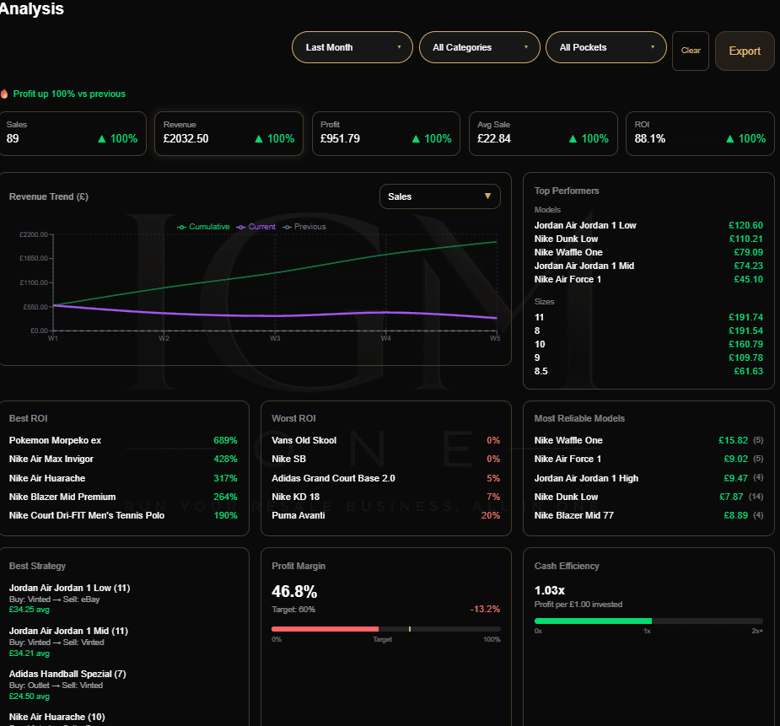Open the Sales chart metric dropdown
The width and height of the screenshot is (780, 726).
tap(439, 196)
